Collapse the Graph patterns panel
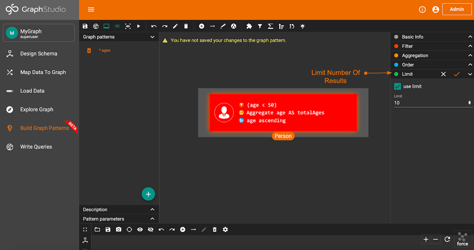The image size is (474, 250). (152, 37)
